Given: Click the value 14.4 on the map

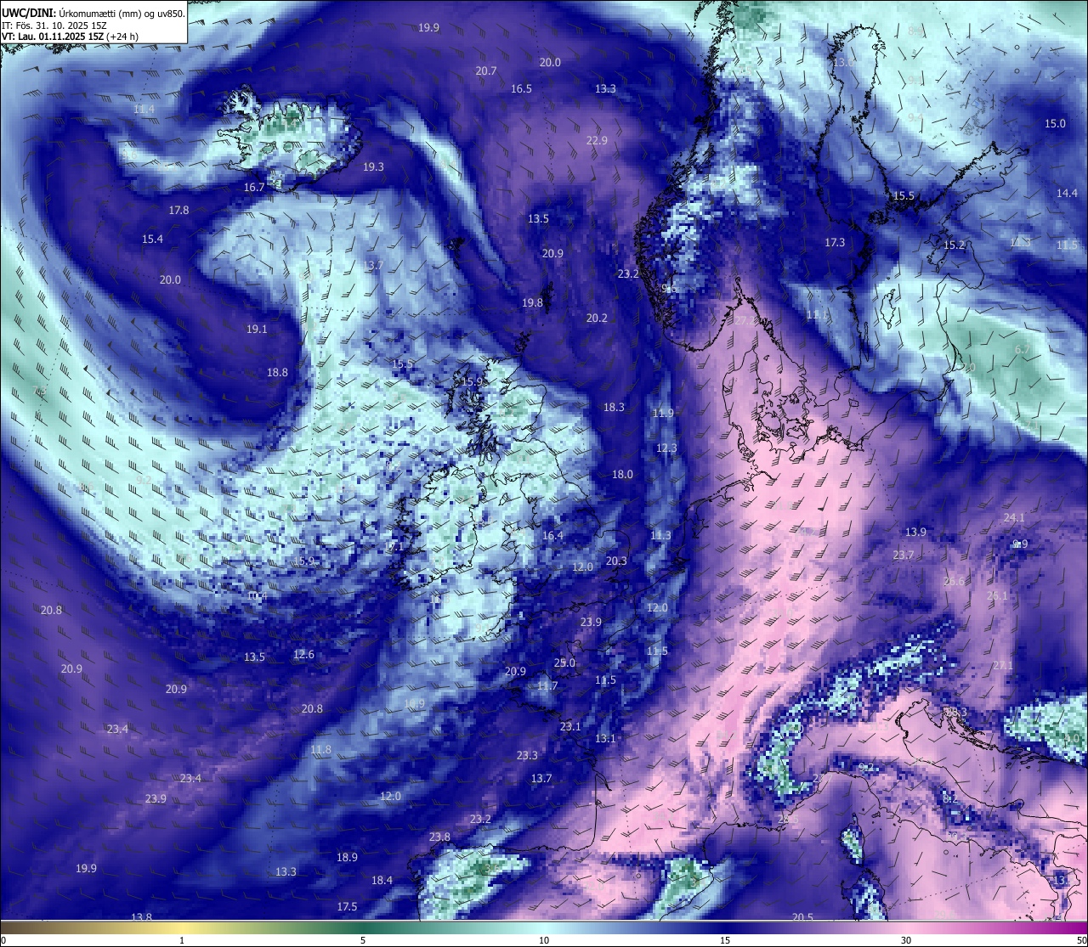Looking at the screenshot, I should point(1067,194).
